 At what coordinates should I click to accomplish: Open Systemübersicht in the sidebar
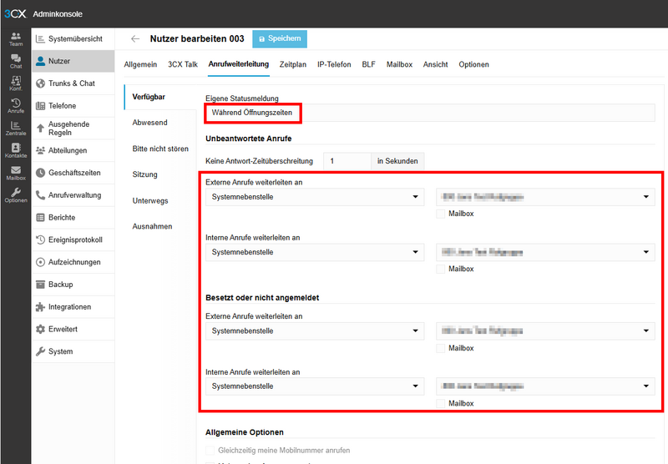tap(73, 38)
